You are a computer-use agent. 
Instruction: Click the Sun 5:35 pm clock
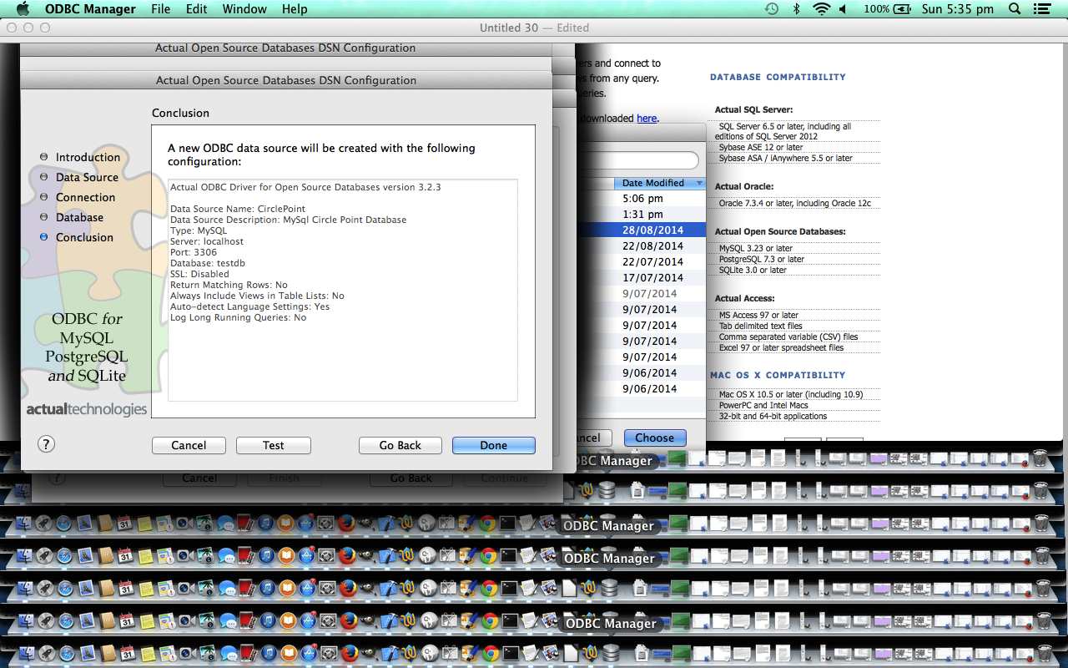click(958, 9)
